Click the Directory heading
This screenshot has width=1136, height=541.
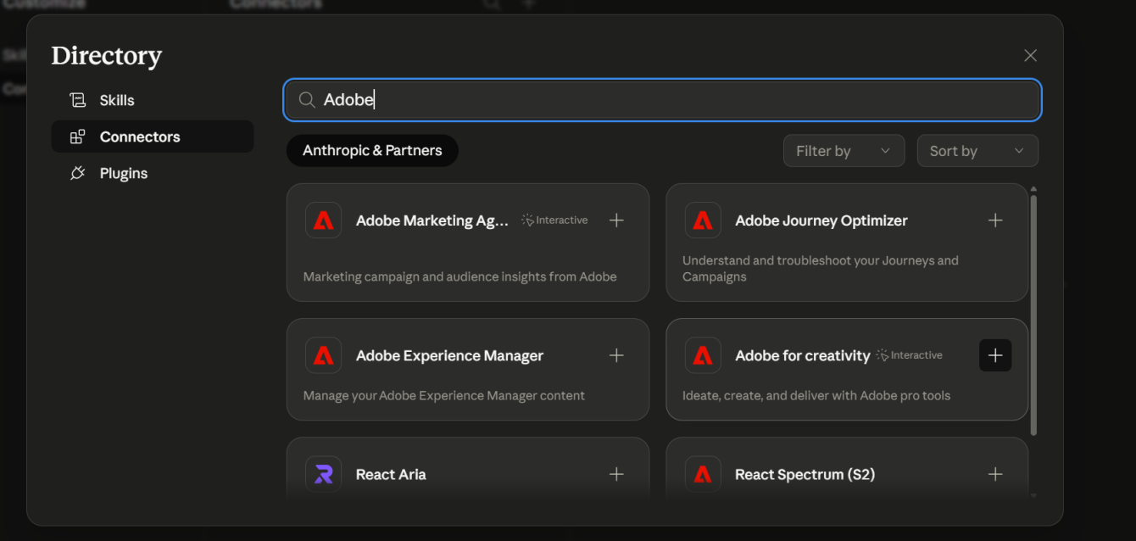107,56
